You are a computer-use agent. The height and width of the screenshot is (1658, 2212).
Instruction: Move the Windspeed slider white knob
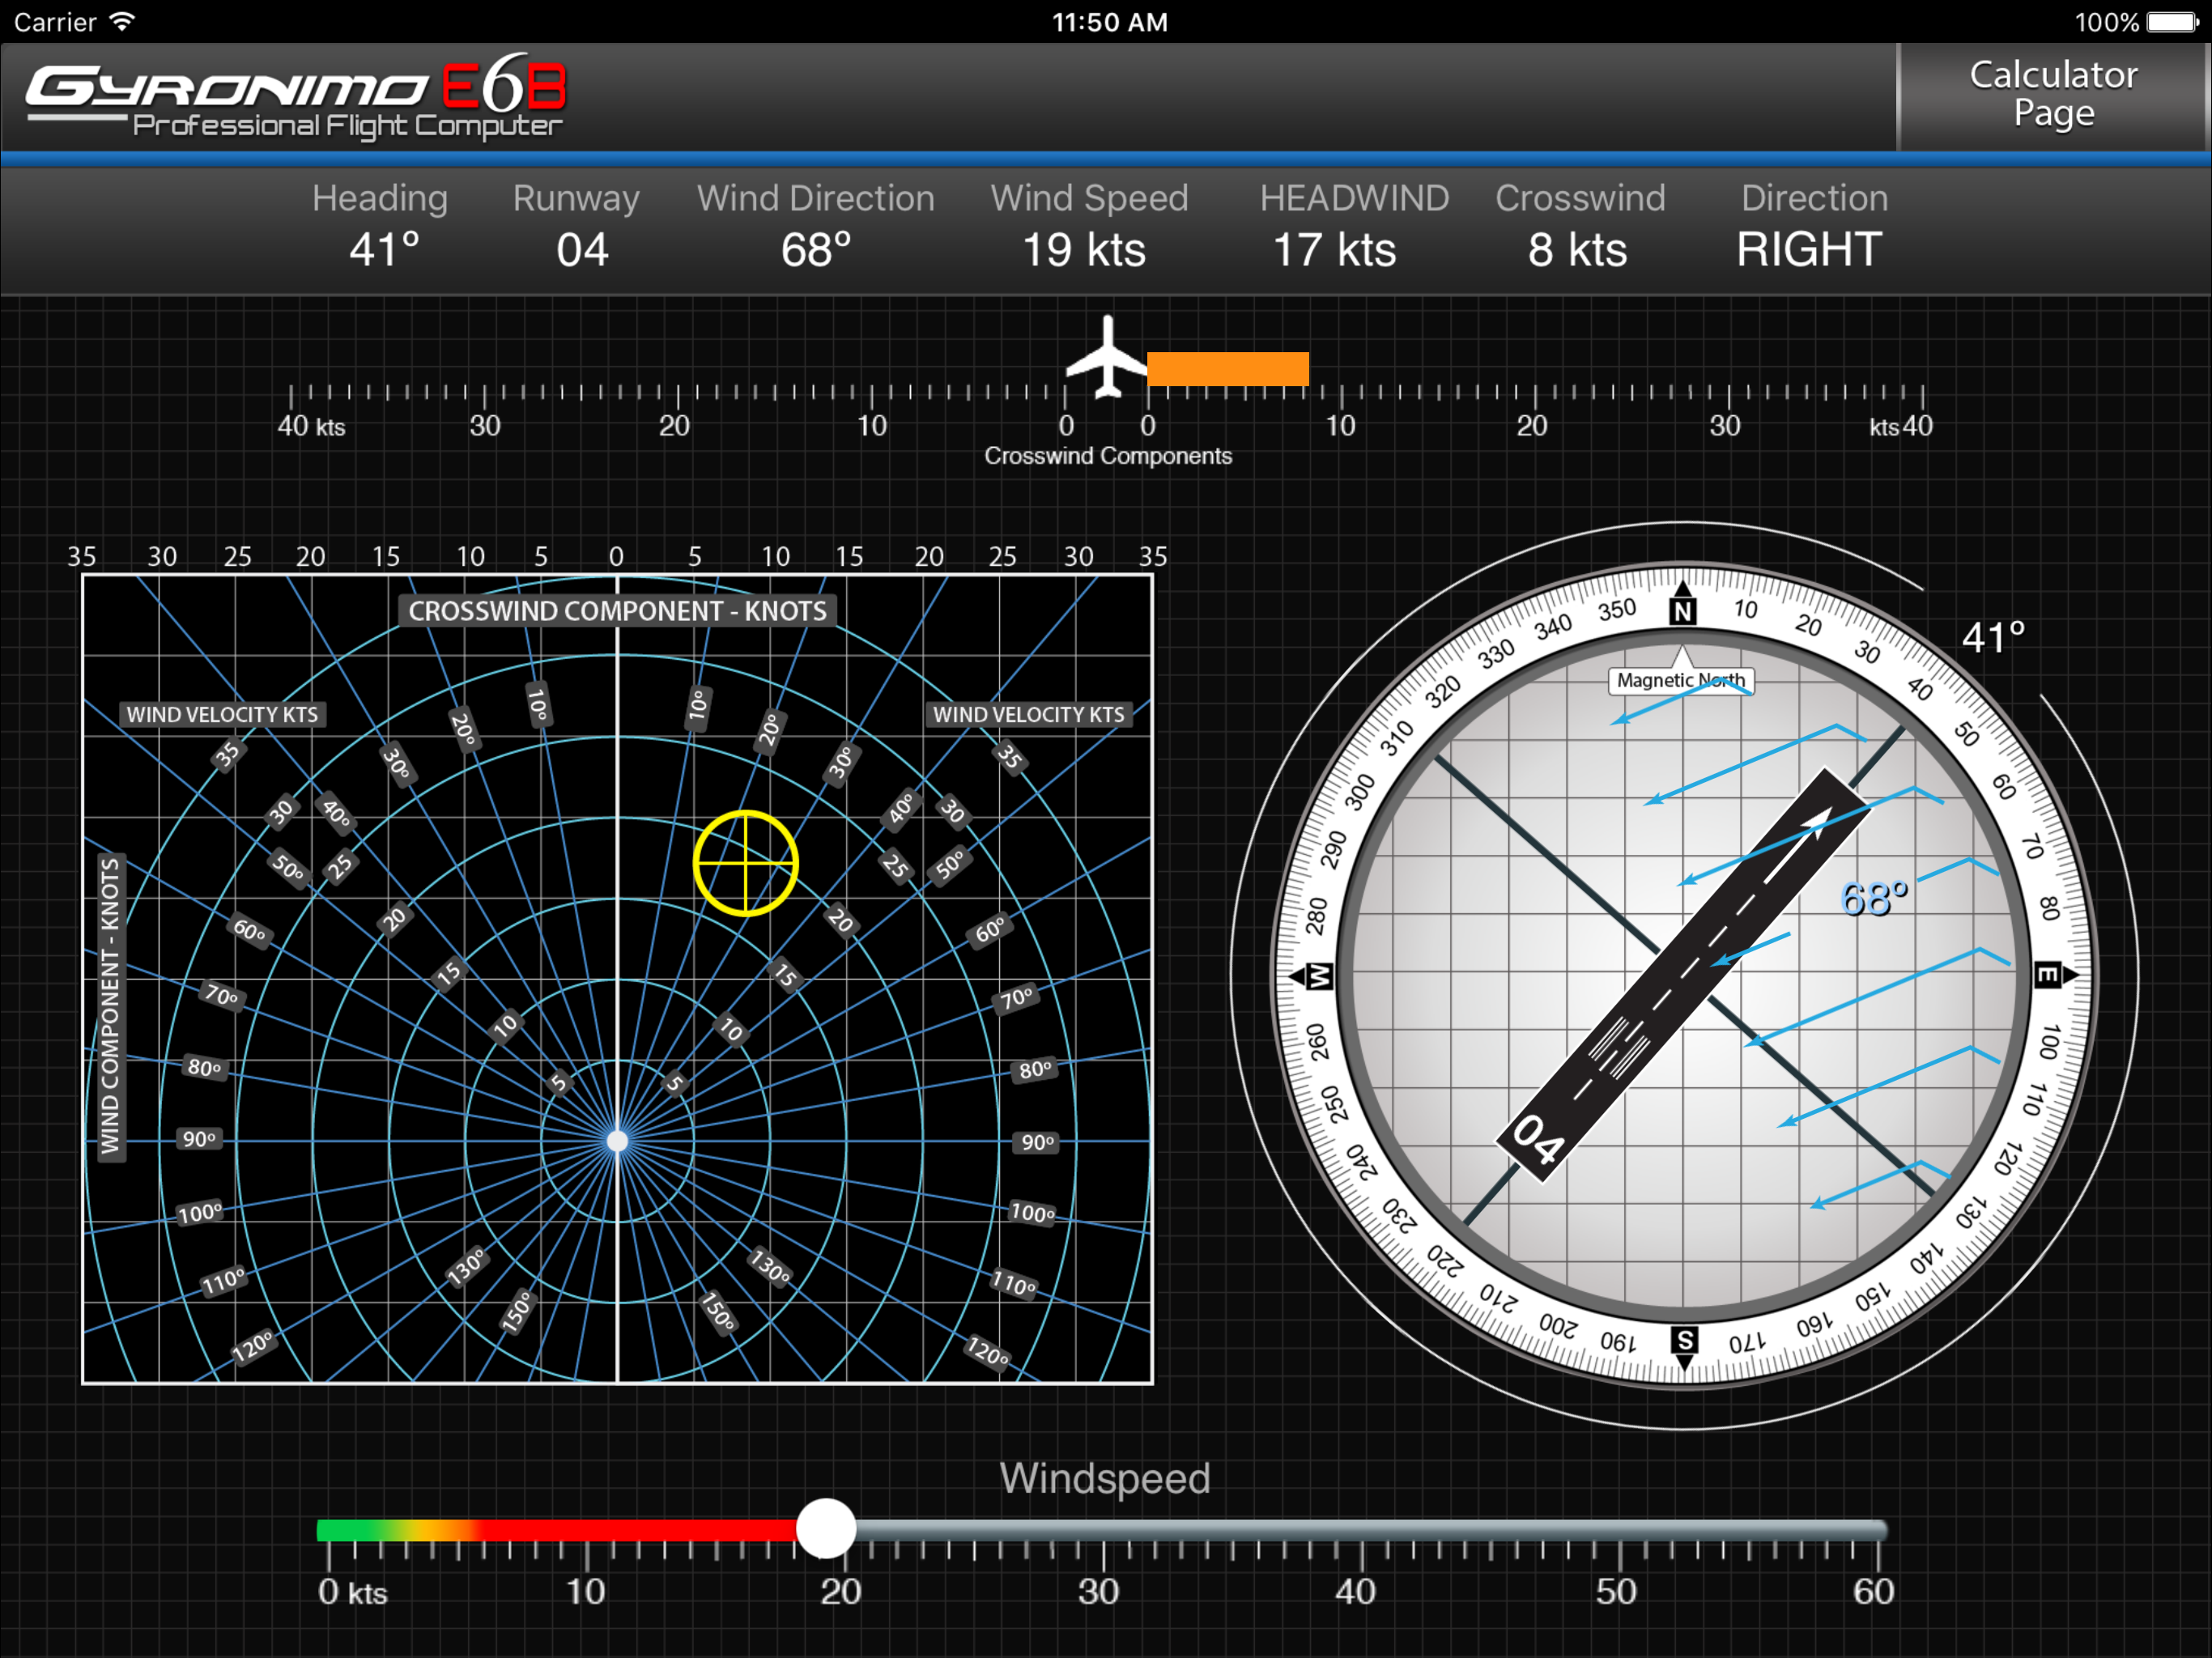pos(826,1528)
